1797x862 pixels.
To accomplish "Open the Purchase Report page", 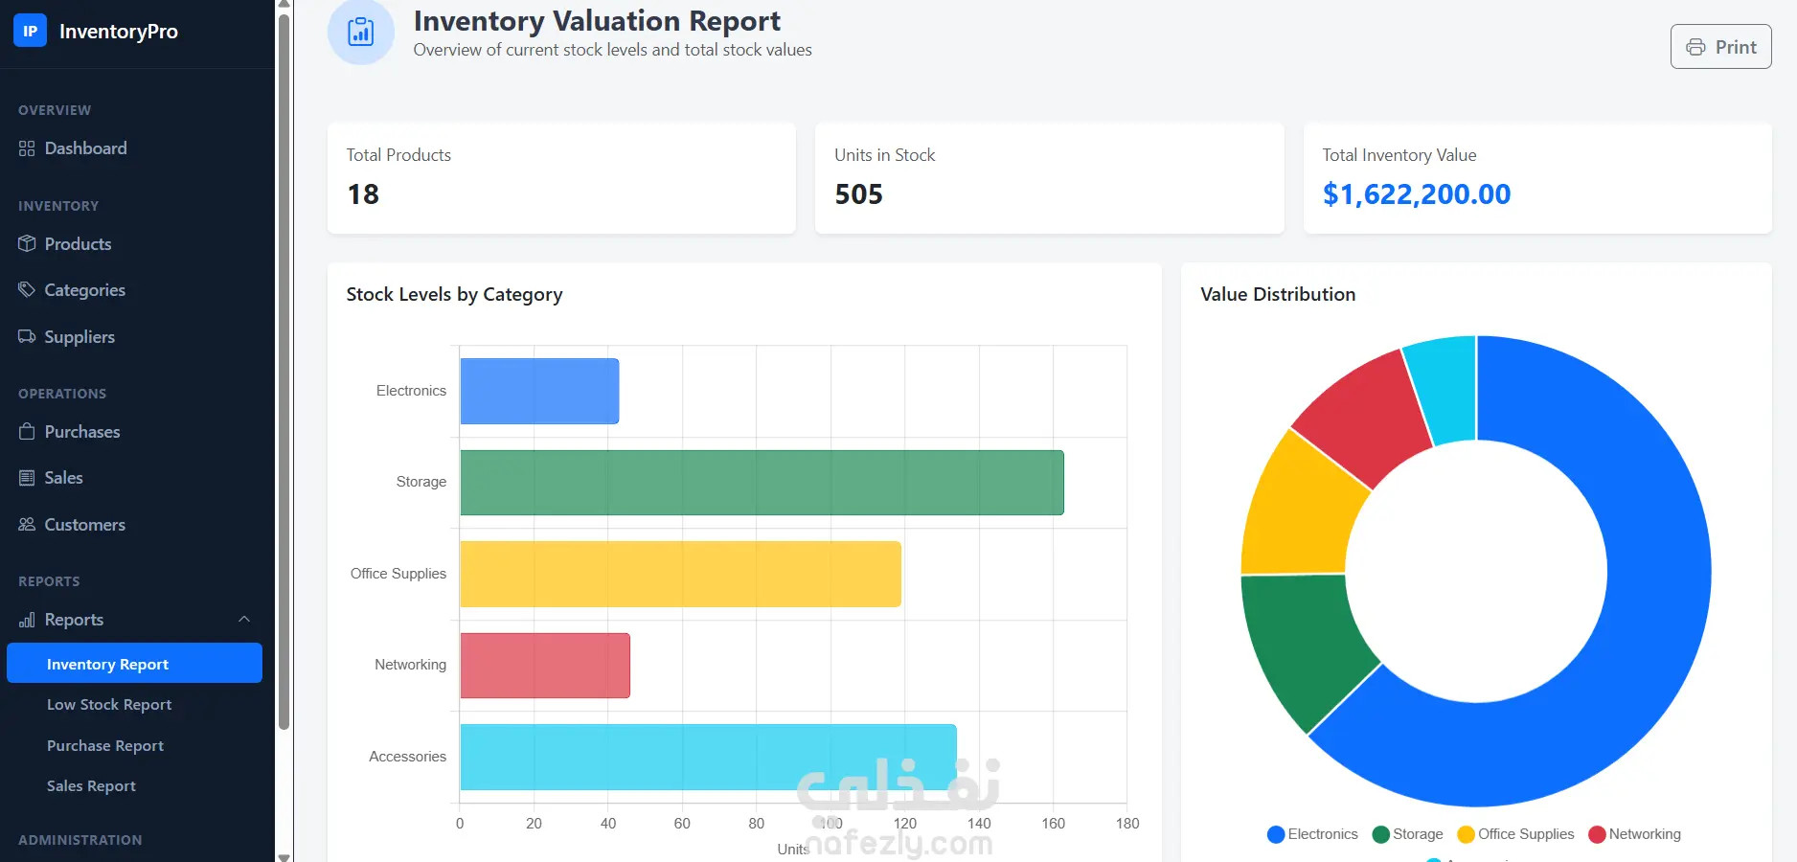I will tap(105, 746).
